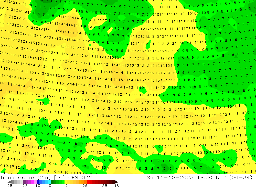Click the dark purple legend swatch
Image resolution: width=256 pixels, height=187 pixels.
click(x=24, y=182)
